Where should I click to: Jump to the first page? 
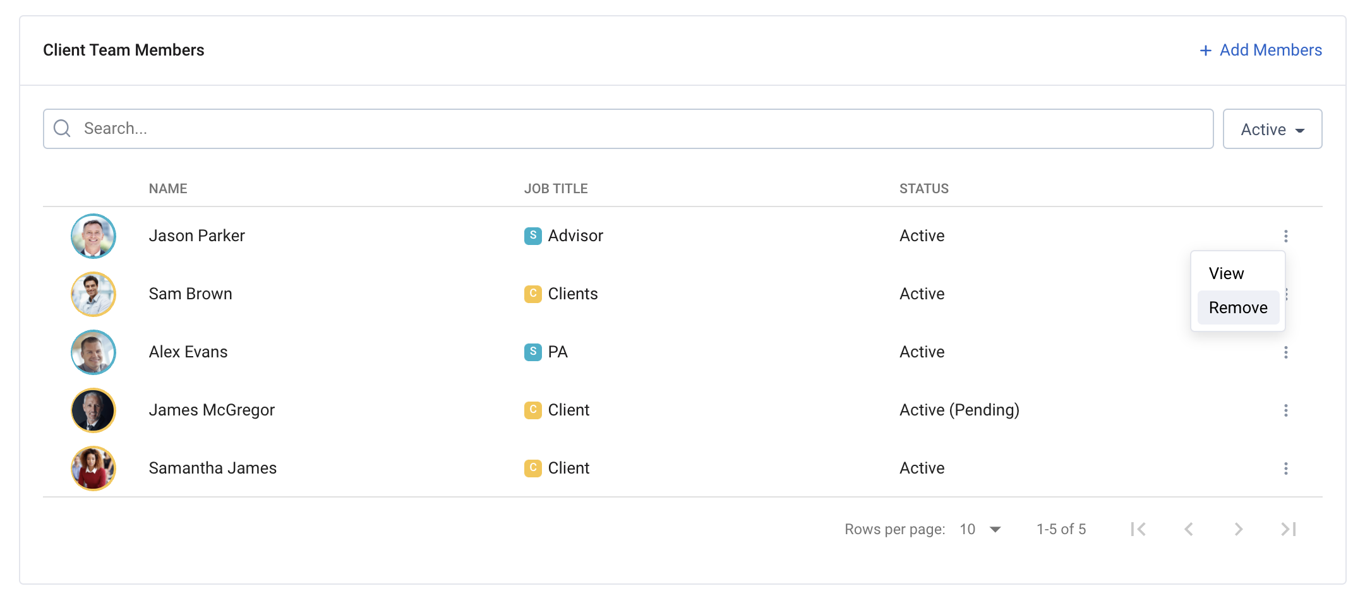pos(1138,529)
